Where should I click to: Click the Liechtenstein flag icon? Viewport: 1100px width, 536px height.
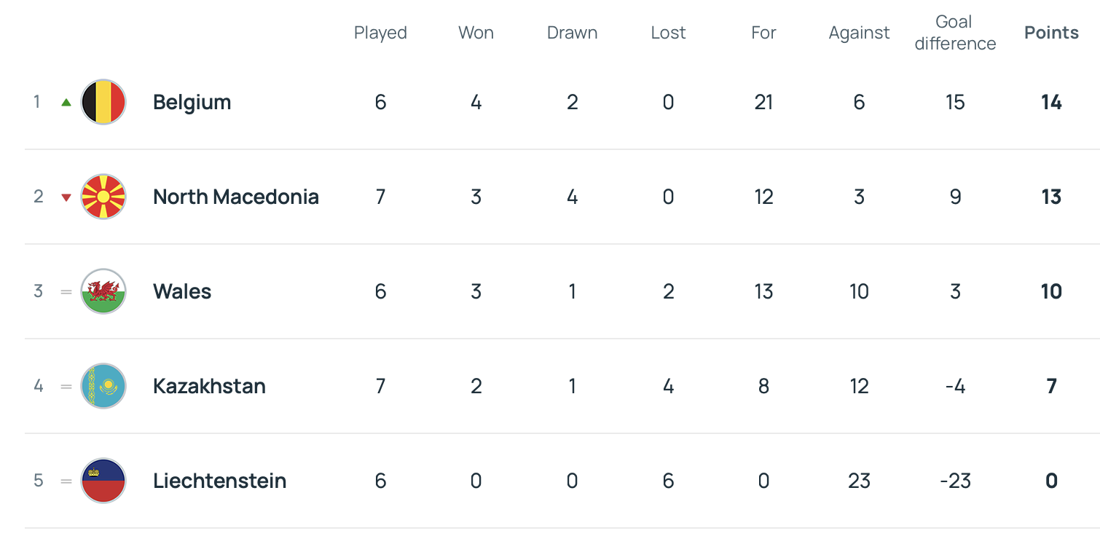(103, 481)
